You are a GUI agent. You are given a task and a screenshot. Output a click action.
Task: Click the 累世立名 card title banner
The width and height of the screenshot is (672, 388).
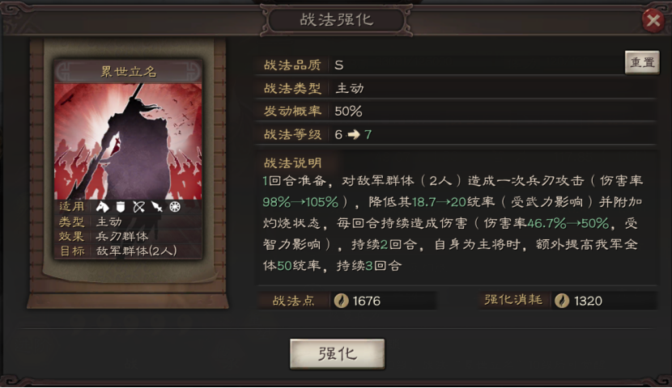click(x=128, y=71)
